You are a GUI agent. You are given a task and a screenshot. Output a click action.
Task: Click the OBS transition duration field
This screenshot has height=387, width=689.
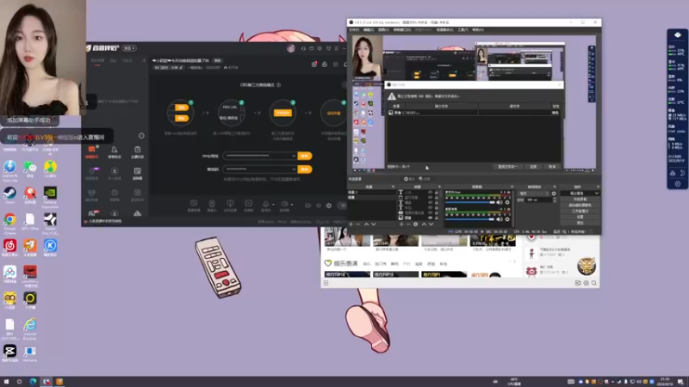538,200
